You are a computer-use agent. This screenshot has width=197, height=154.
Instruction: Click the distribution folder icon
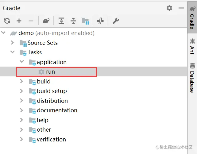(33, 101)
